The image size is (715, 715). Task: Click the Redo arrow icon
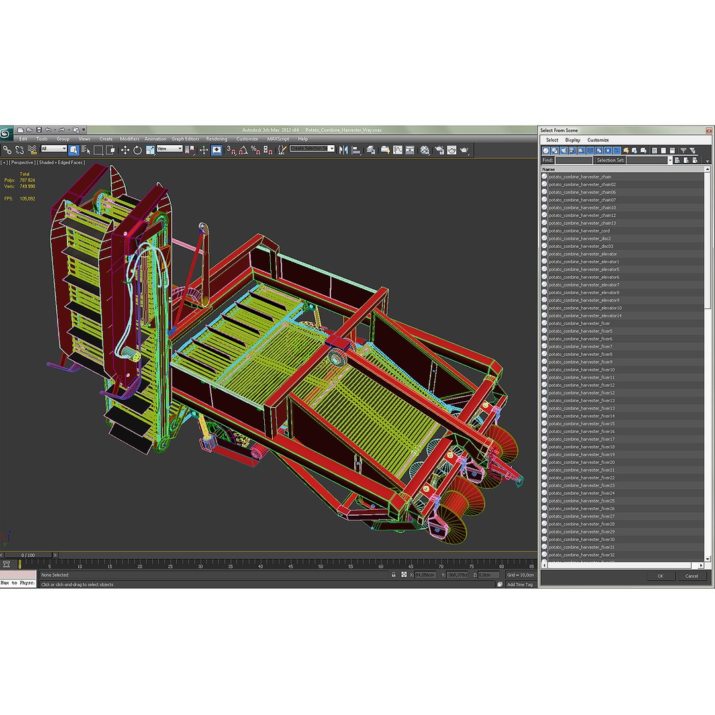click(62, 130)
